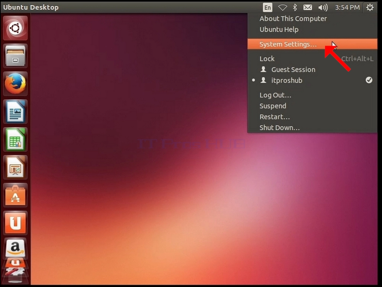382x287 pixels.
Task: Select Shut Down…
Action: point(312,128)
